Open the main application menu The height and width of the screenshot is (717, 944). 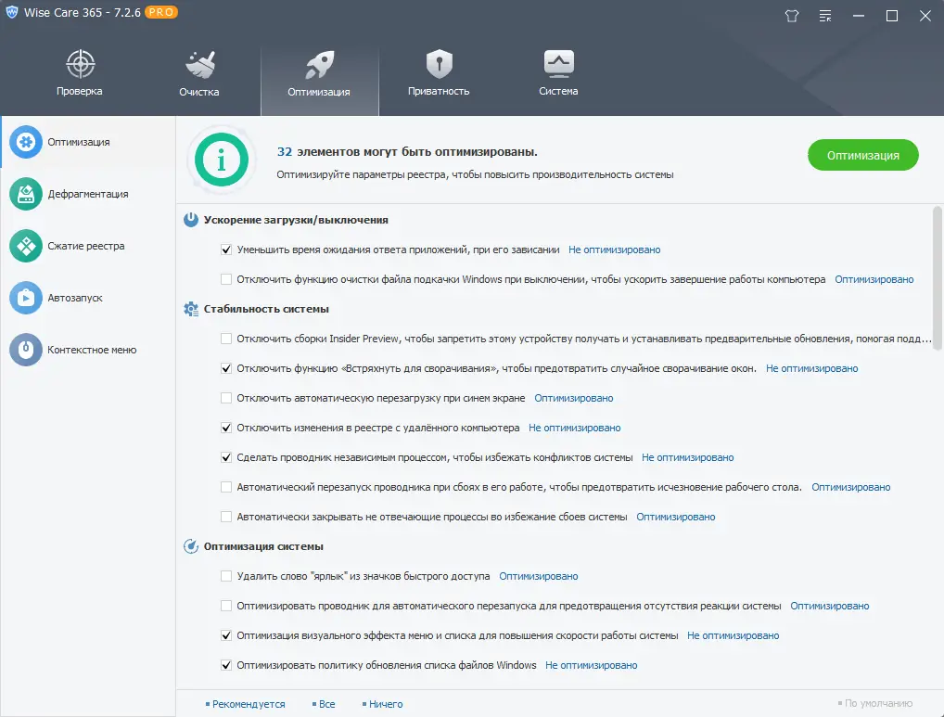[824, 16]
